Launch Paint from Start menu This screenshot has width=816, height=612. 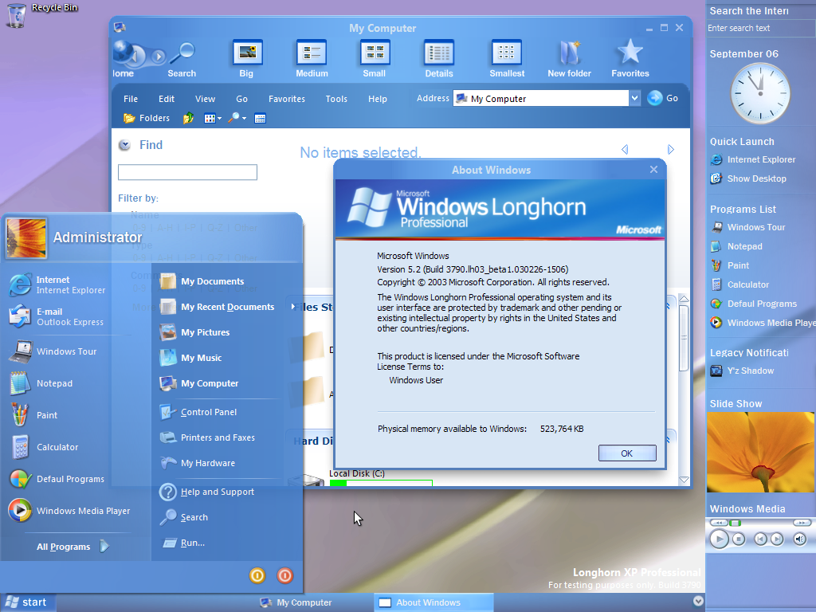33,414
